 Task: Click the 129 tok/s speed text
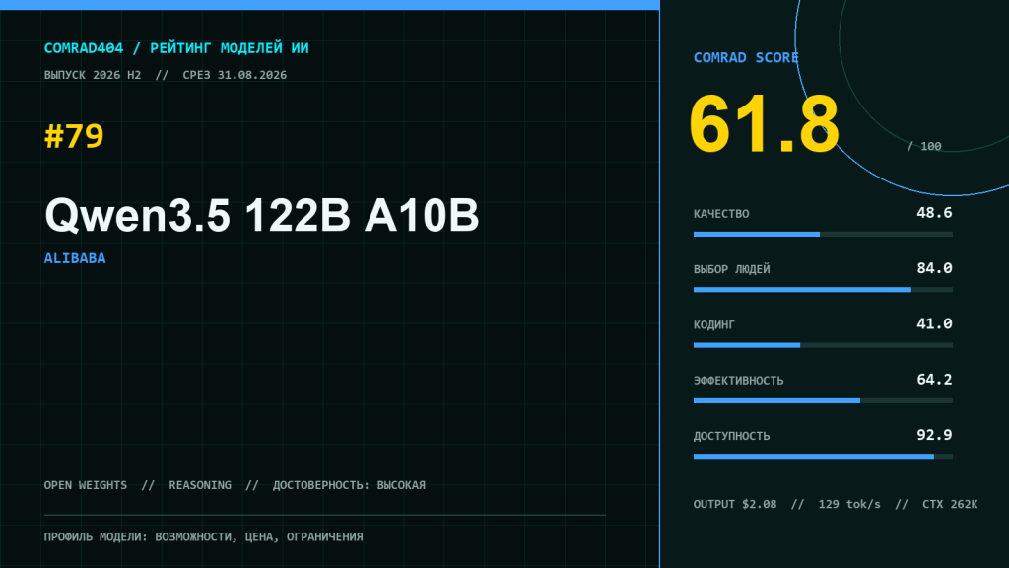tap(849, 504)
